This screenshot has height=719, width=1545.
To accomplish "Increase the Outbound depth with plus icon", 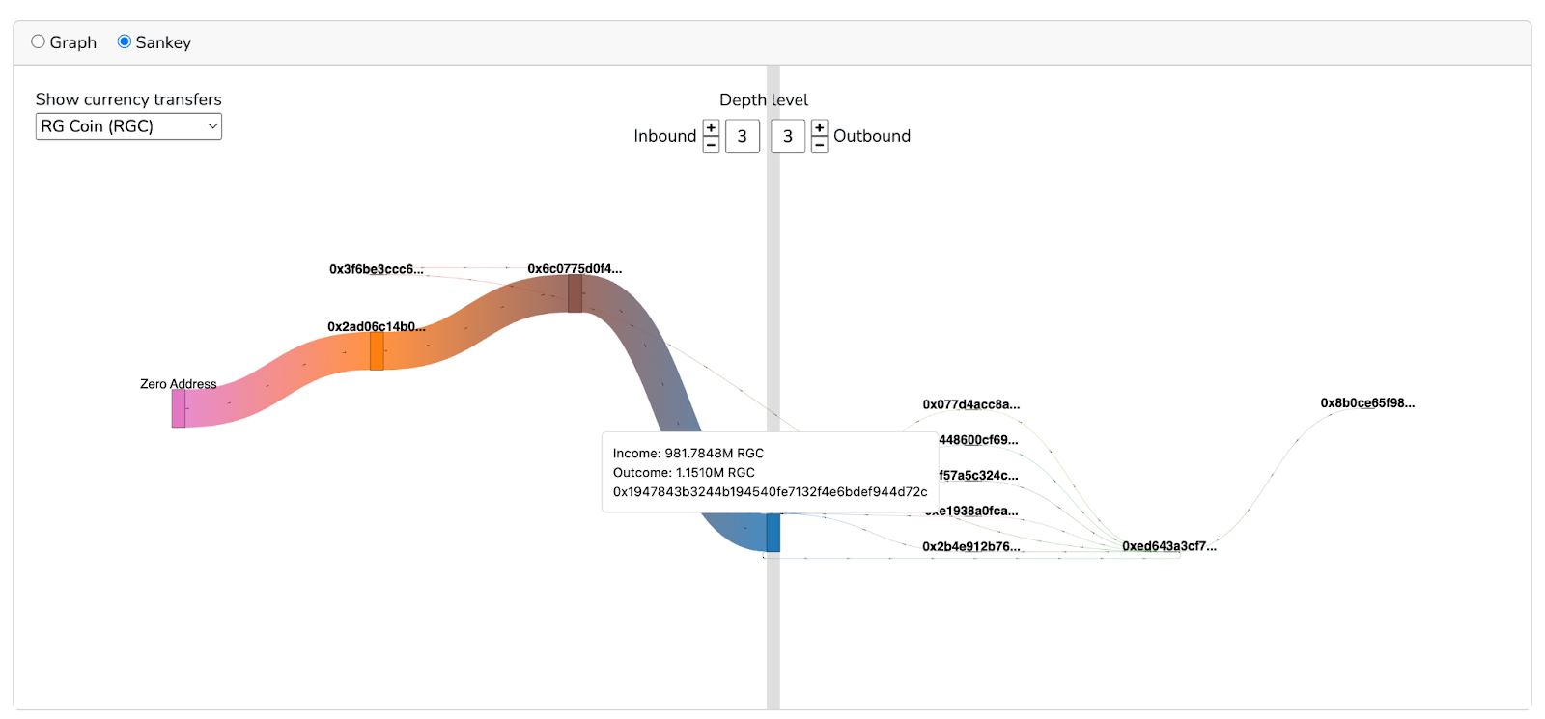I will point(819,128).
